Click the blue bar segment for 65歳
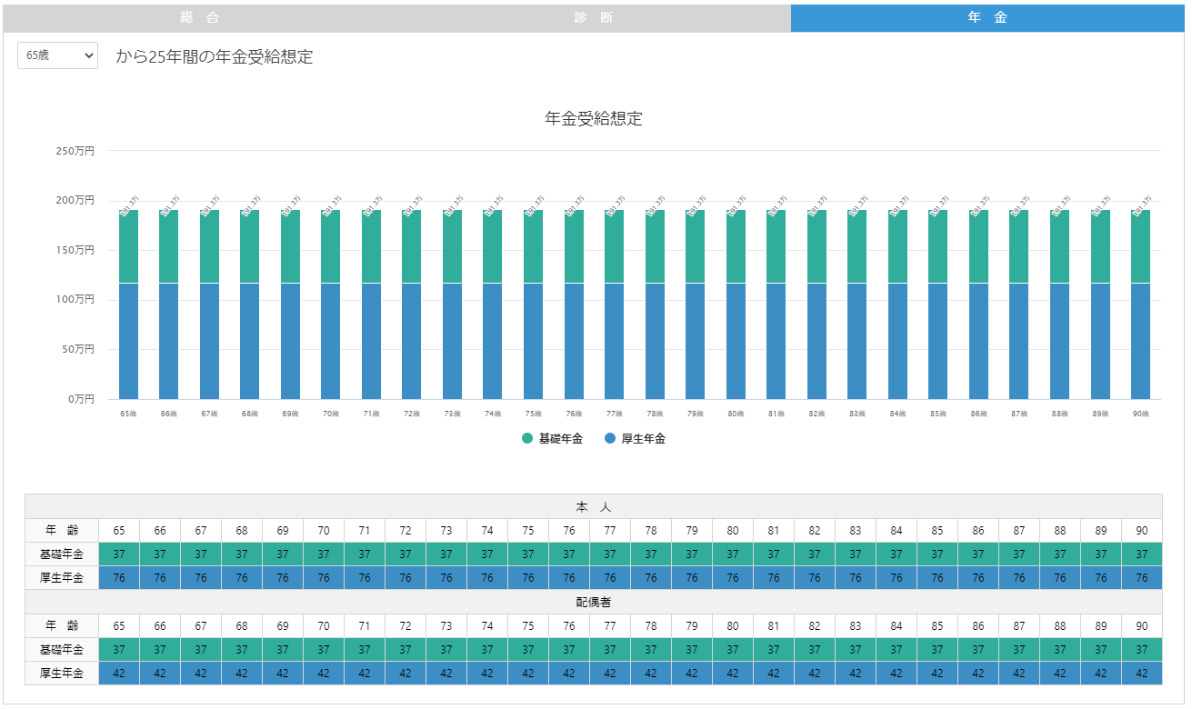The image size is (1192, 709). click(x=128, y=341)
